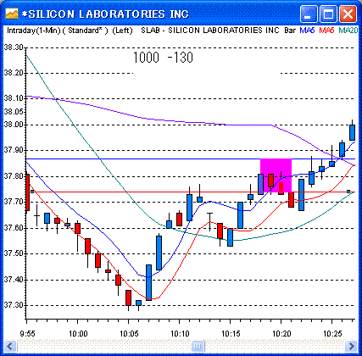
Task: Click the Intraday(1-Min) label
Action: [34, 31]
